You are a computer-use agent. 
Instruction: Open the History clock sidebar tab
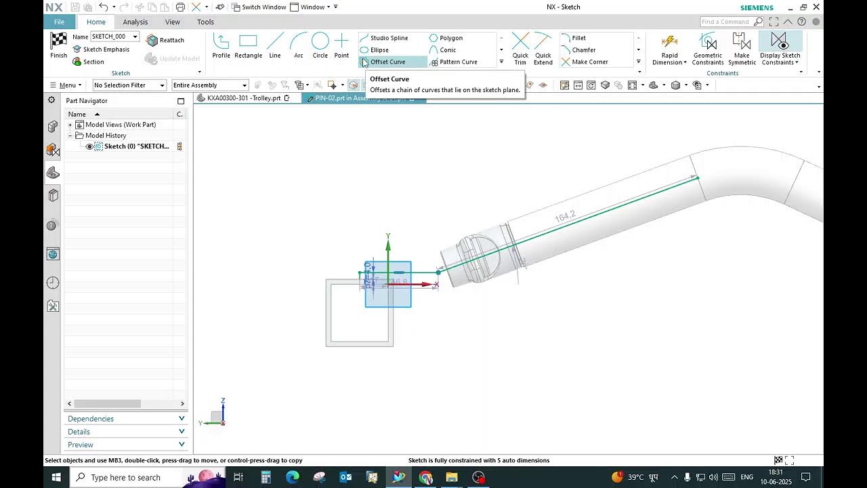53,283
